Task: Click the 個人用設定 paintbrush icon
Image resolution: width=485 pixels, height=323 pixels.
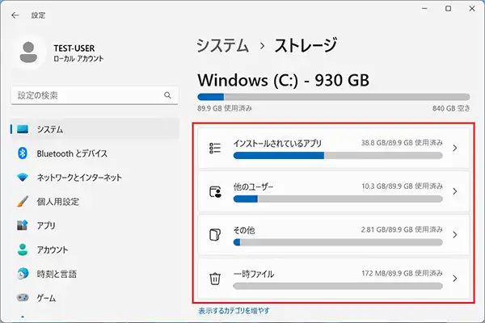Action: click(23, 201)
